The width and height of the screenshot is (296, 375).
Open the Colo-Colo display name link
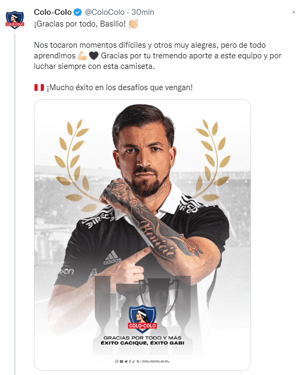53,12
